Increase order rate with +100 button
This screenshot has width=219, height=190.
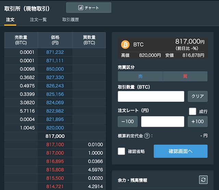(197, 121)
